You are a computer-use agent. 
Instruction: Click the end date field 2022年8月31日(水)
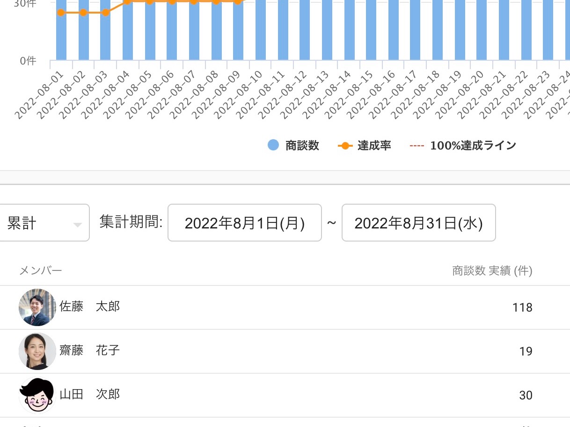click(x=419, y=223)
